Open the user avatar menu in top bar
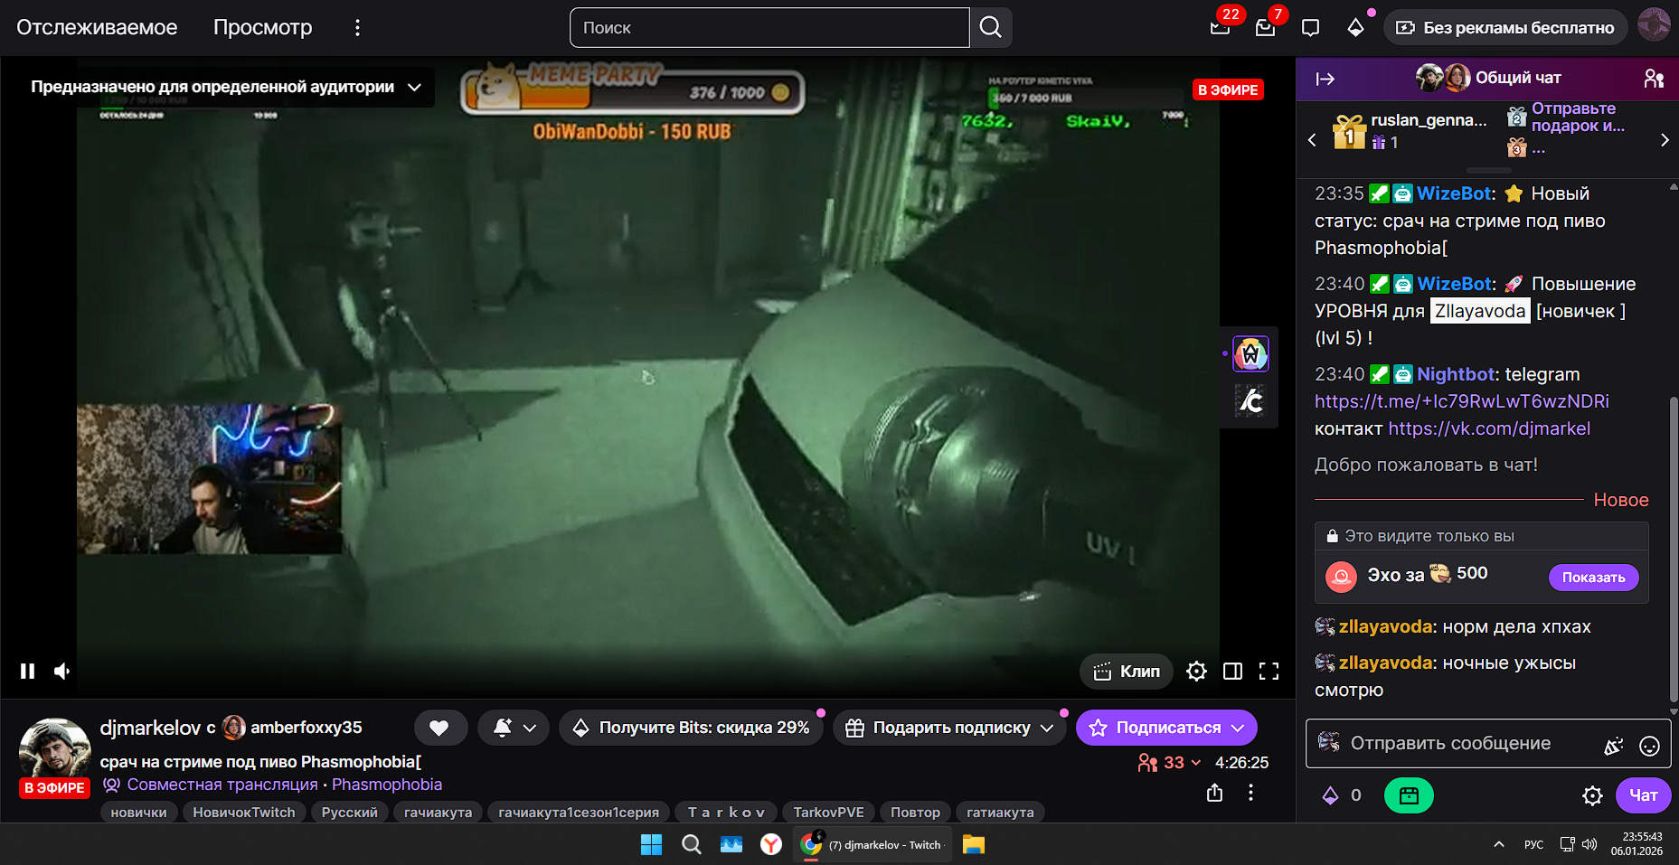 point(1654,25)
